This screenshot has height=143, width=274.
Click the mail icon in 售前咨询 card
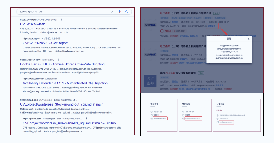tap(152, 119)
